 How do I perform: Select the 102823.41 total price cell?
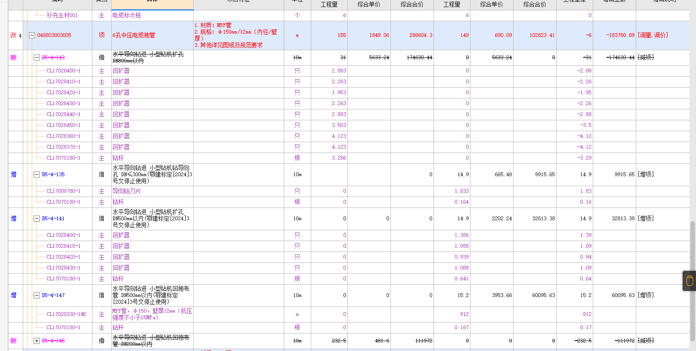[535, 36]
